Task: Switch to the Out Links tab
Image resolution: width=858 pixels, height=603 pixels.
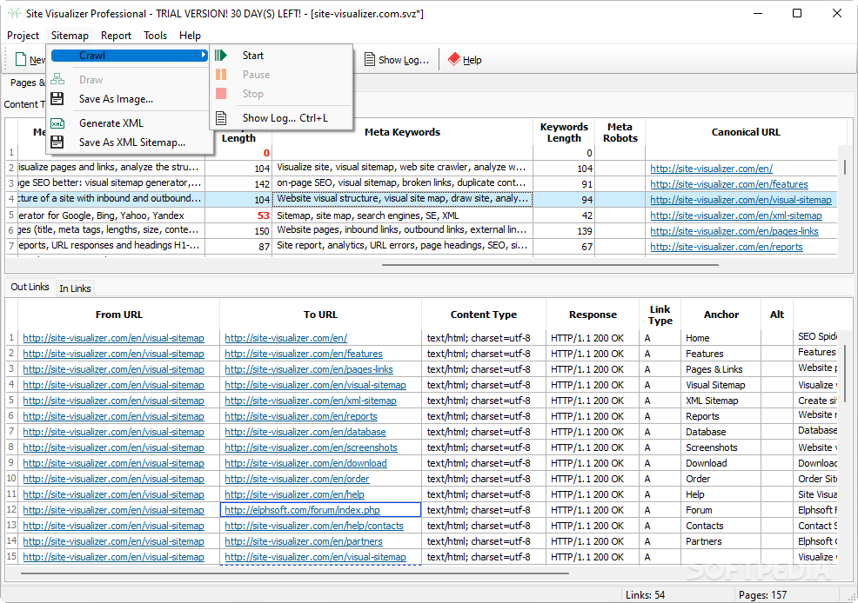Action: pyautogui.click(x=30, y=287)
